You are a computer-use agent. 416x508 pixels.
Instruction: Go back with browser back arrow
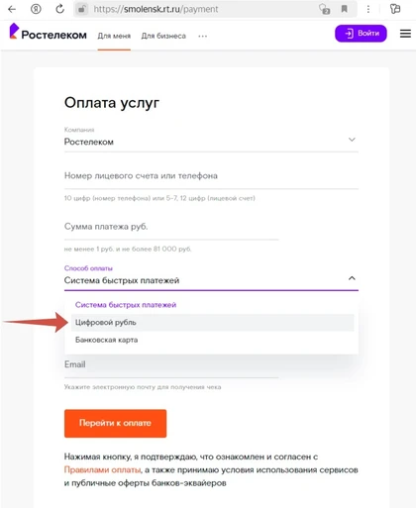pyautogui.click(x=12, y=9)
